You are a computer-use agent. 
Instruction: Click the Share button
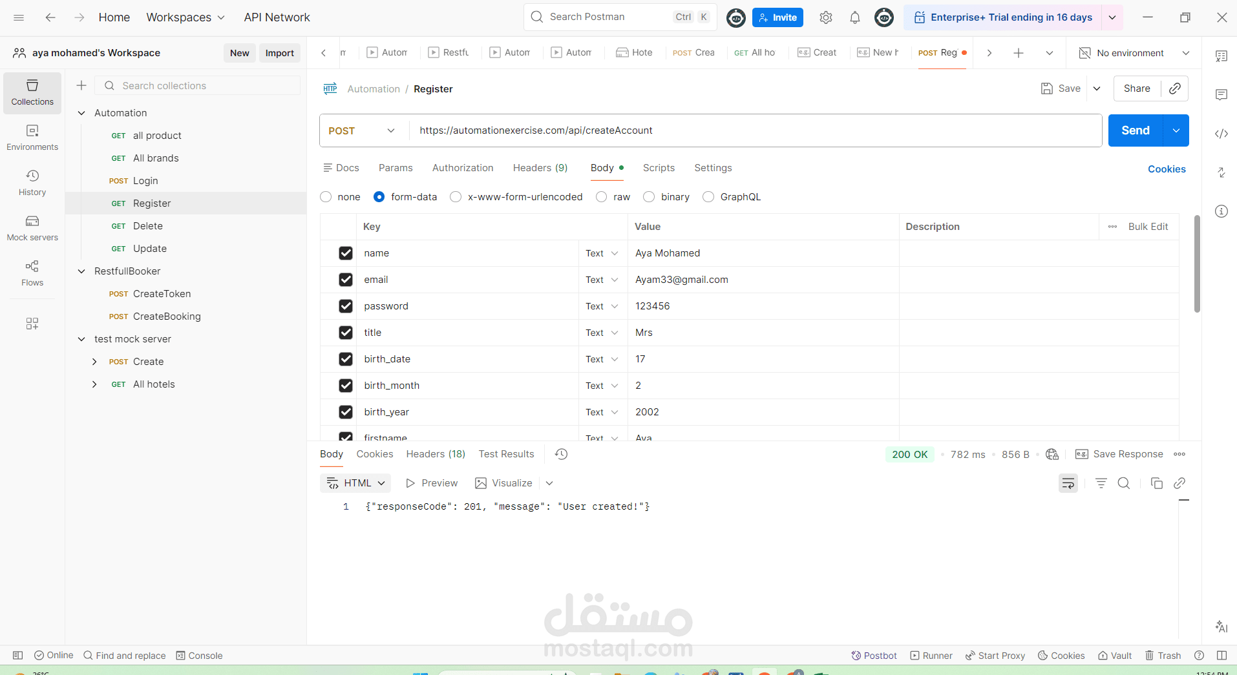(1137, 88)
